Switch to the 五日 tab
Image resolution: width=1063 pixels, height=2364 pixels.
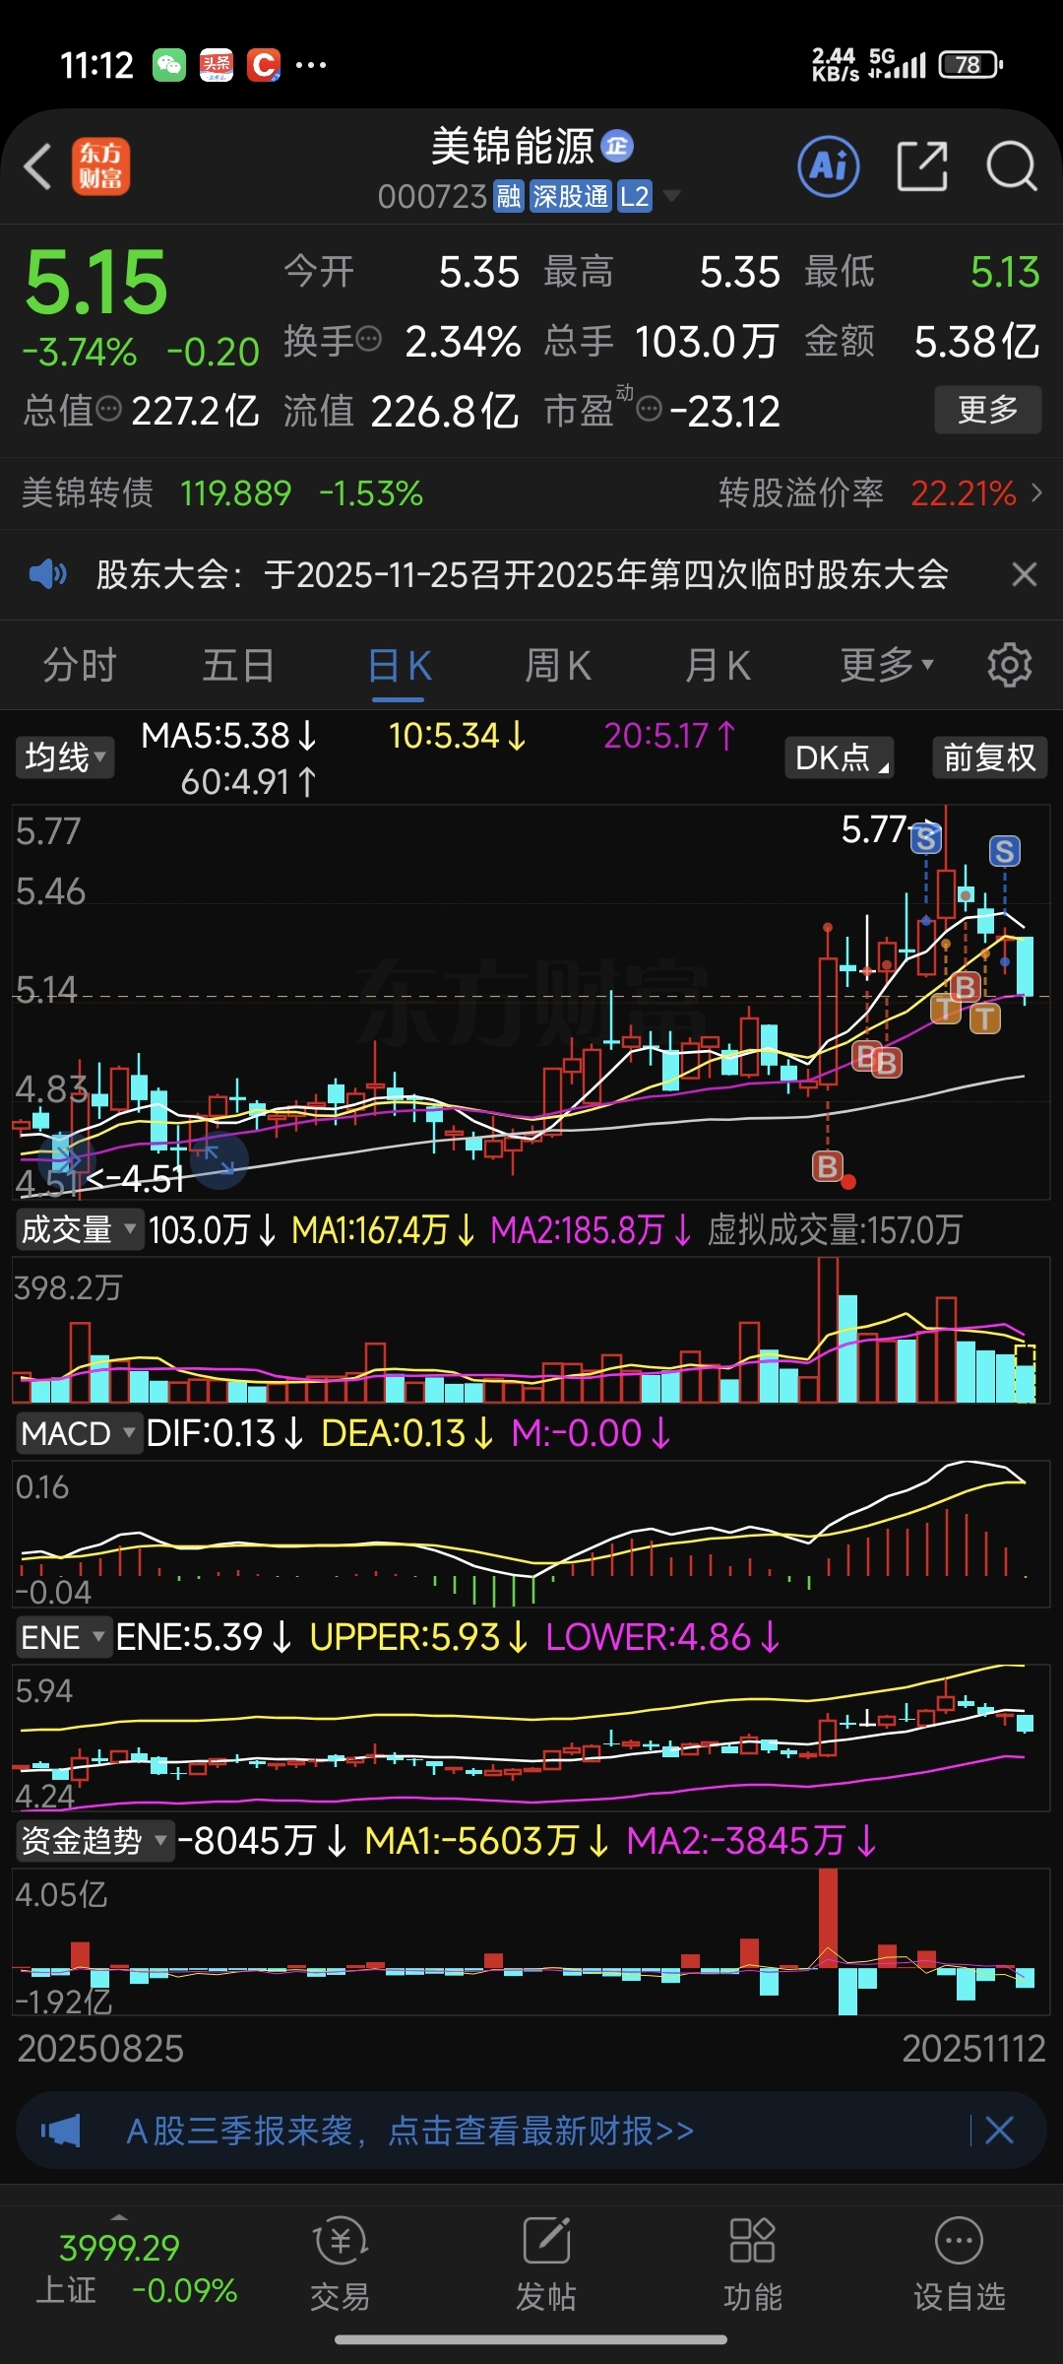(238, 665)
